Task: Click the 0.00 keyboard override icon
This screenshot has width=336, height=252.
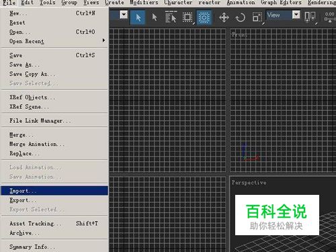Action: [x=329, y=17]
